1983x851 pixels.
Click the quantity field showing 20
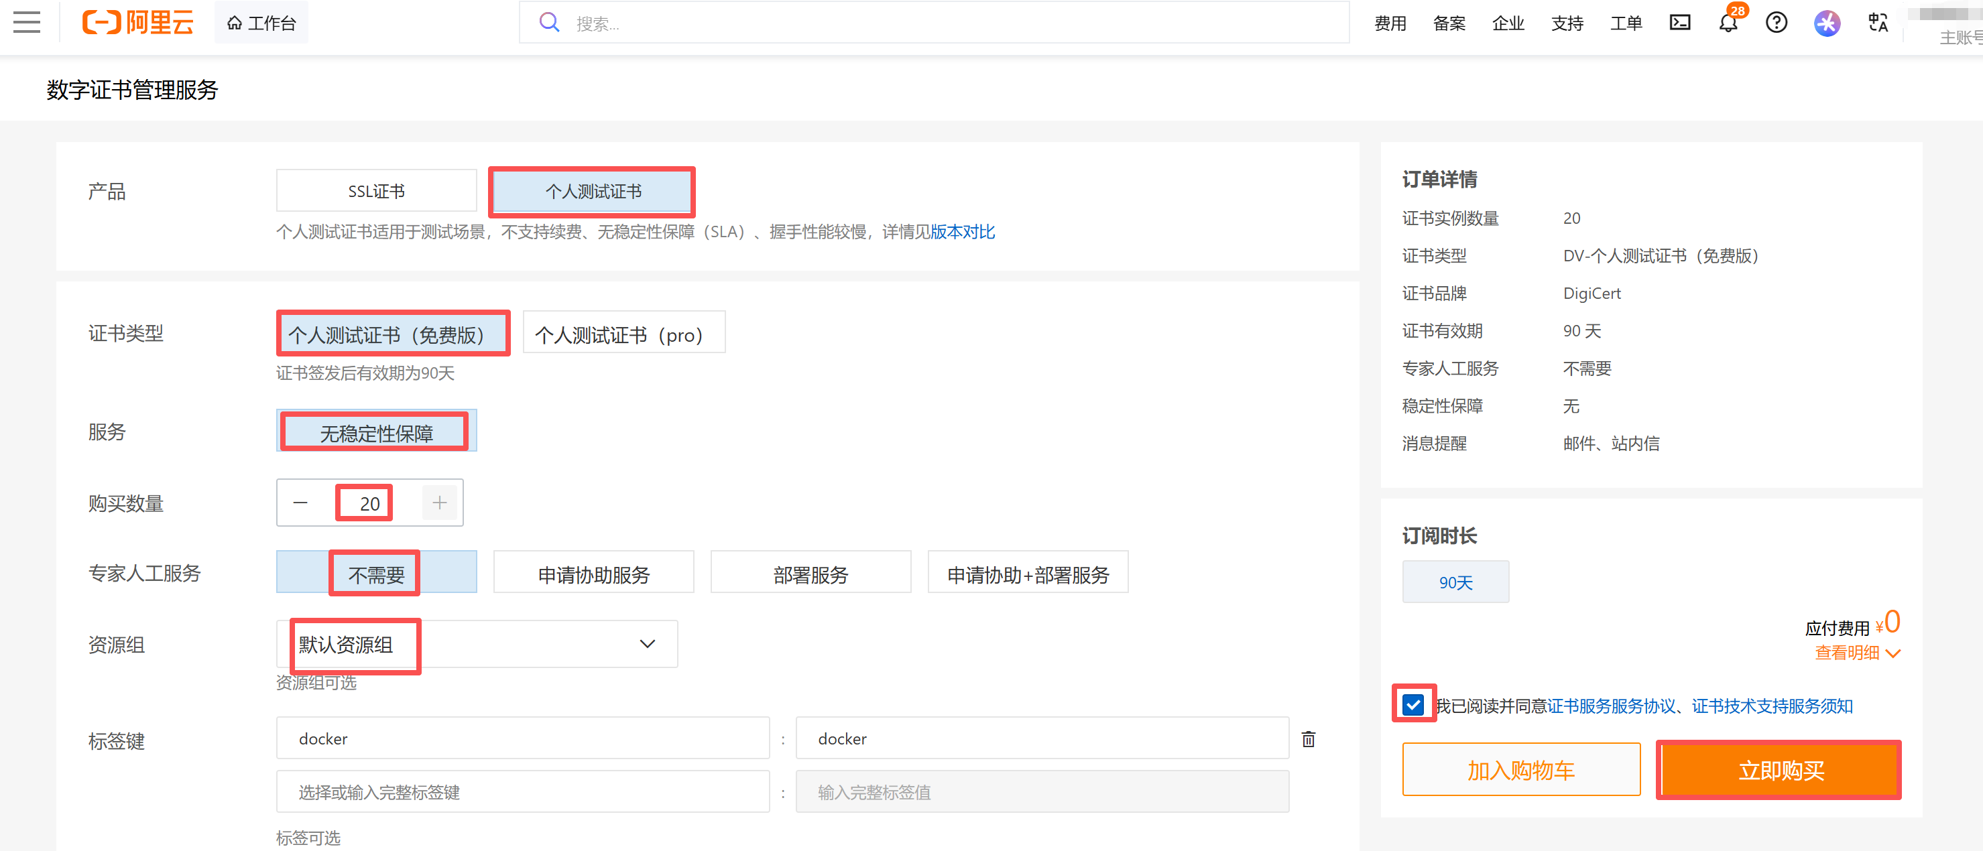369,503
